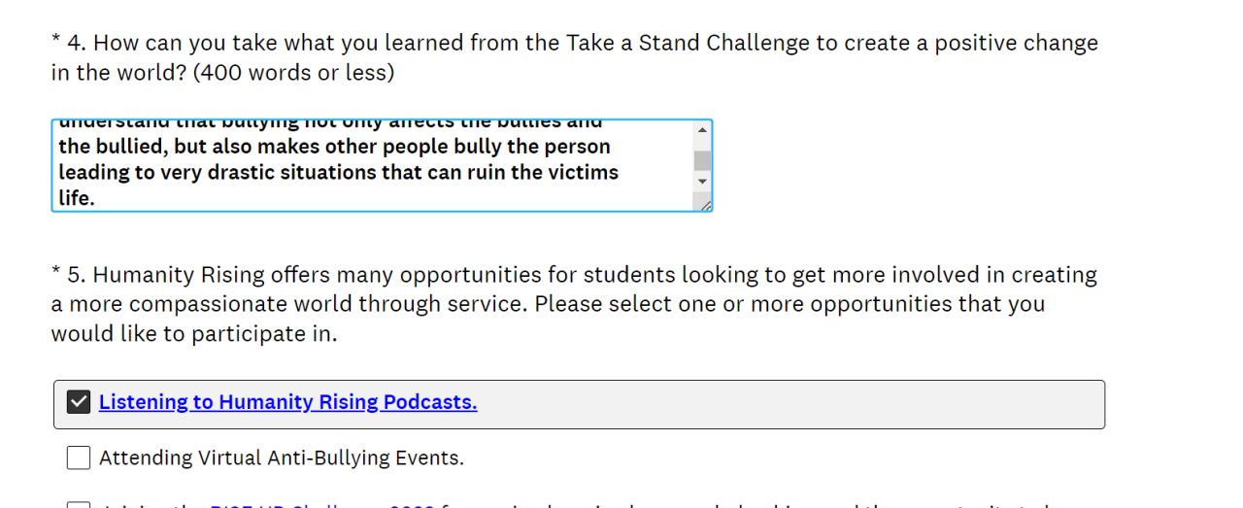Click the line starting "leading to very drastic"
This screenshot has width=1243, height=508.
point(338,173)
